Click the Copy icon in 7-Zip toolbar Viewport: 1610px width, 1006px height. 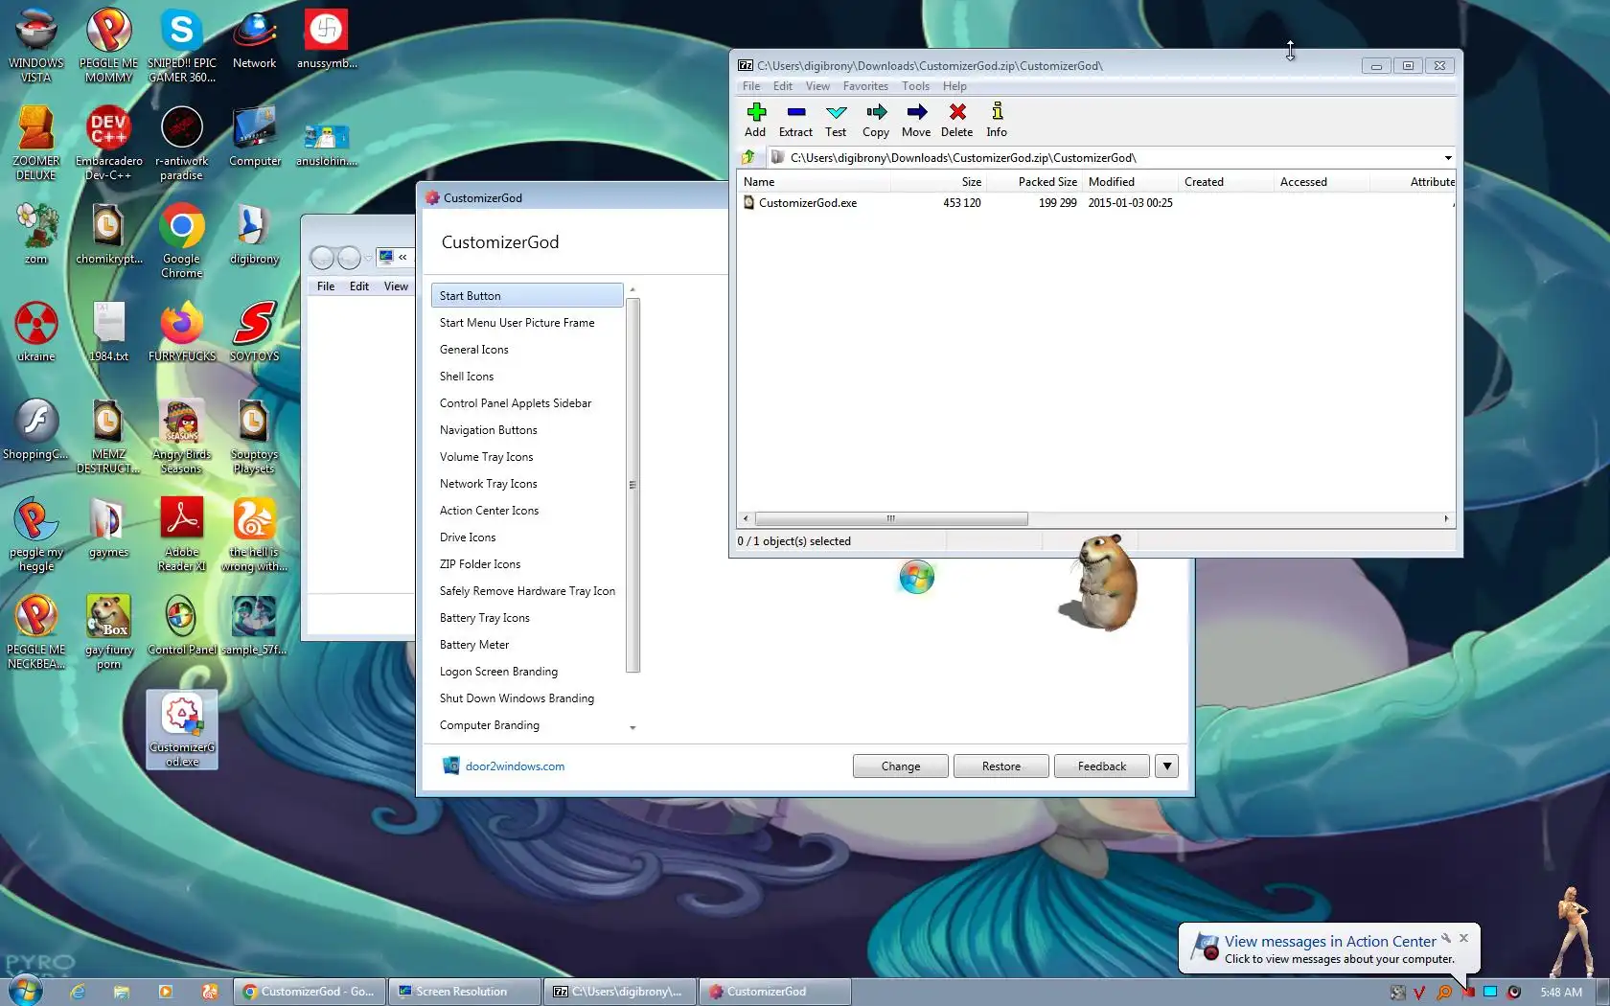(876, 121)
